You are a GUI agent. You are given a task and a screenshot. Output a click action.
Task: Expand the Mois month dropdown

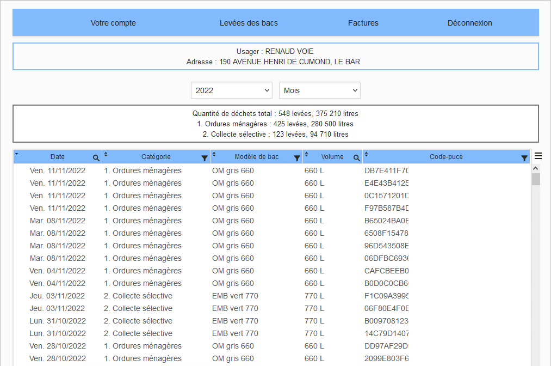[320, 90]
